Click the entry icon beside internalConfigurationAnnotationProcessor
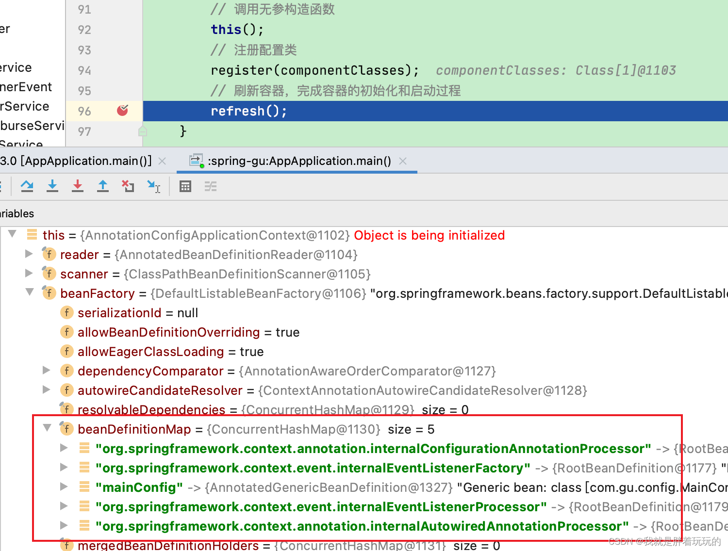 click(x=84, y=448)
